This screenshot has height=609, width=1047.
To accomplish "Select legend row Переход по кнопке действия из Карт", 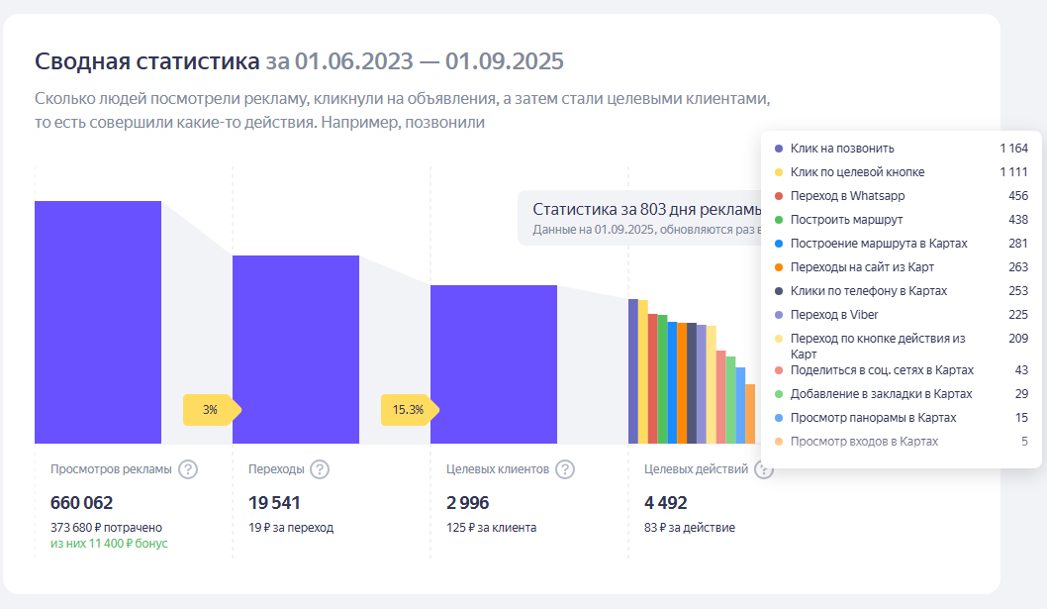I will point(902,346).
